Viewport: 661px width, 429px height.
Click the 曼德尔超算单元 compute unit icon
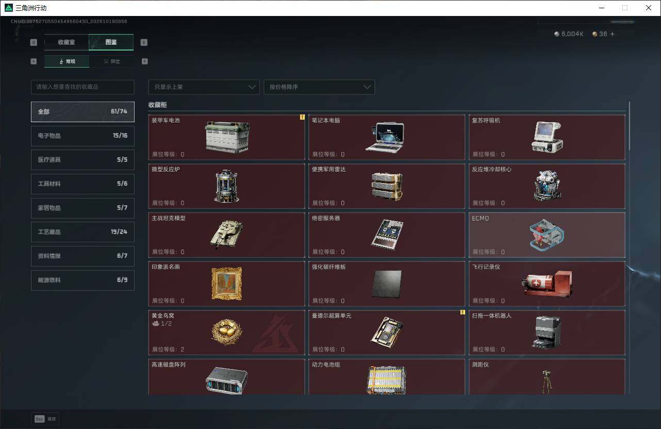[387, 332]
